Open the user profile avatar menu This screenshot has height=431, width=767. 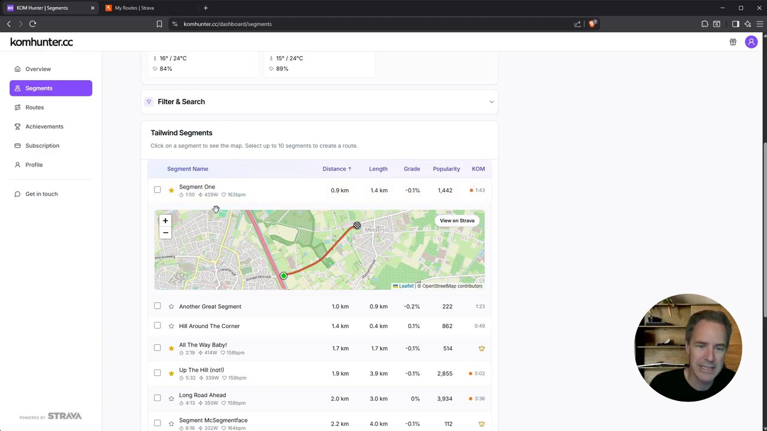751,42
